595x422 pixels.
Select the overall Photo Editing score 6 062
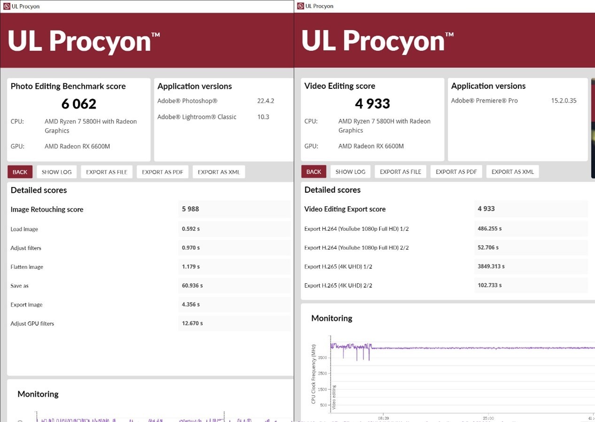79,104
